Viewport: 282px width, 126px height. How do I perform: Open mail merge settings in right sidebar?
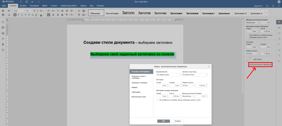click(279, 61)
